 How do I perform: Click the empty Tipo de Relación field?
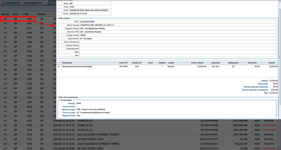point(178,42)
